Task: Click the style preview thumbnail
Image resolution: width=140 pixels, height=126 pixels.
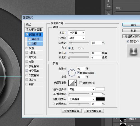Action: point(133,51)
